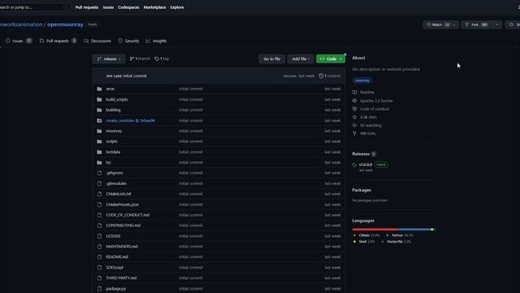Open Codespaces in the top navigation
Image resolution: width=520 pixels, height=293 pixels.
pos(128,7)
